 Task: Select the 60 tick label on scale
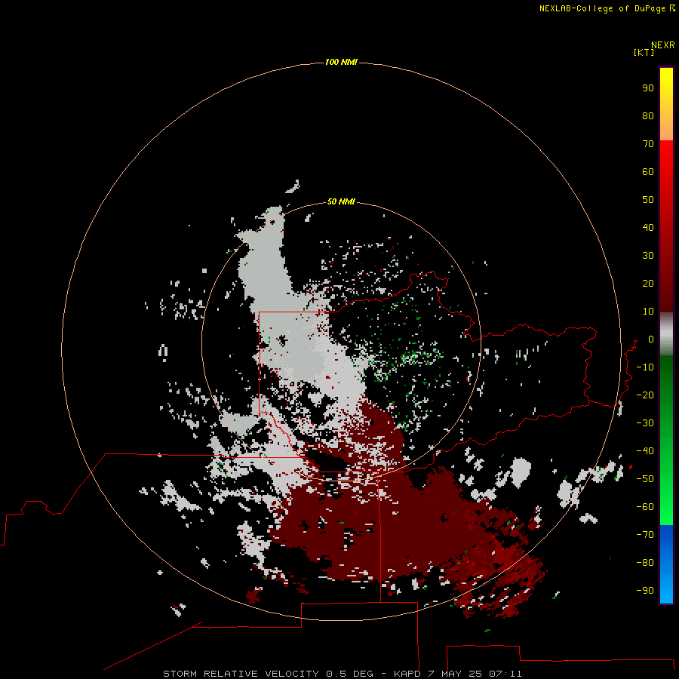[x=648, y=172]
